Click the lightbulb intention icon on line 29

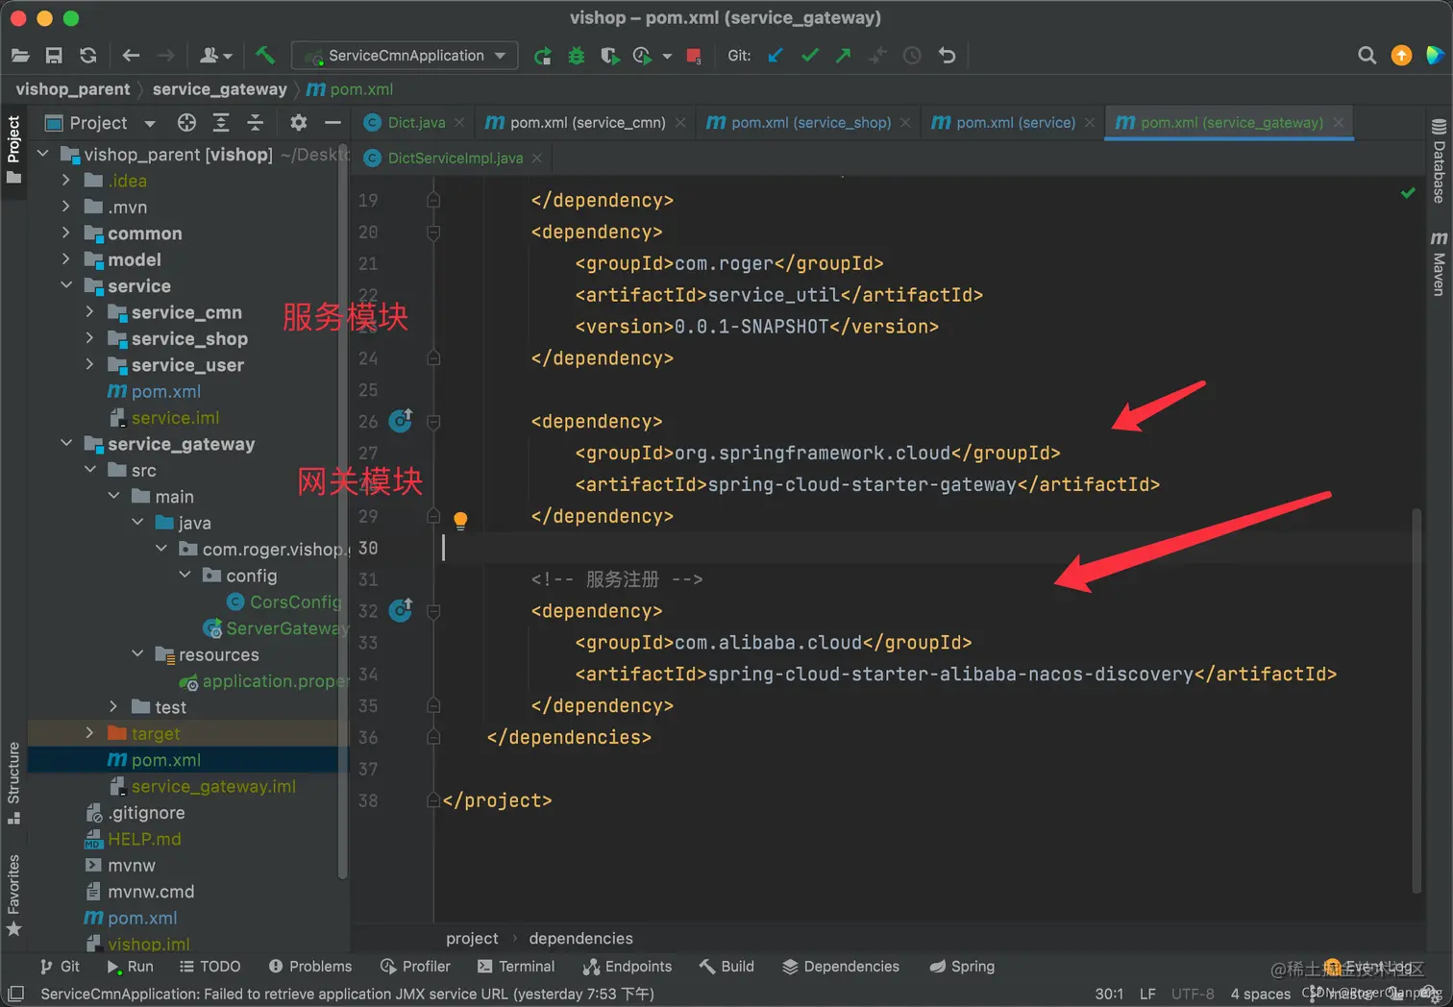click(x=460, y=520)
